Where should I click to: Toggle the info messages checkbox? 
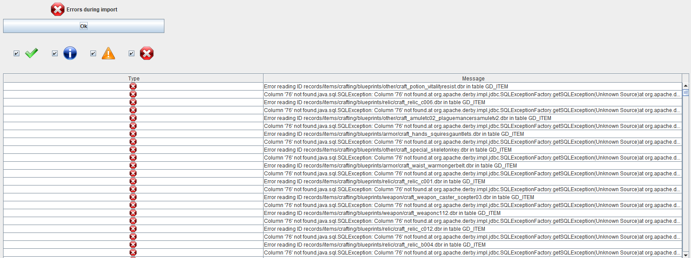(x=55, y=54)
